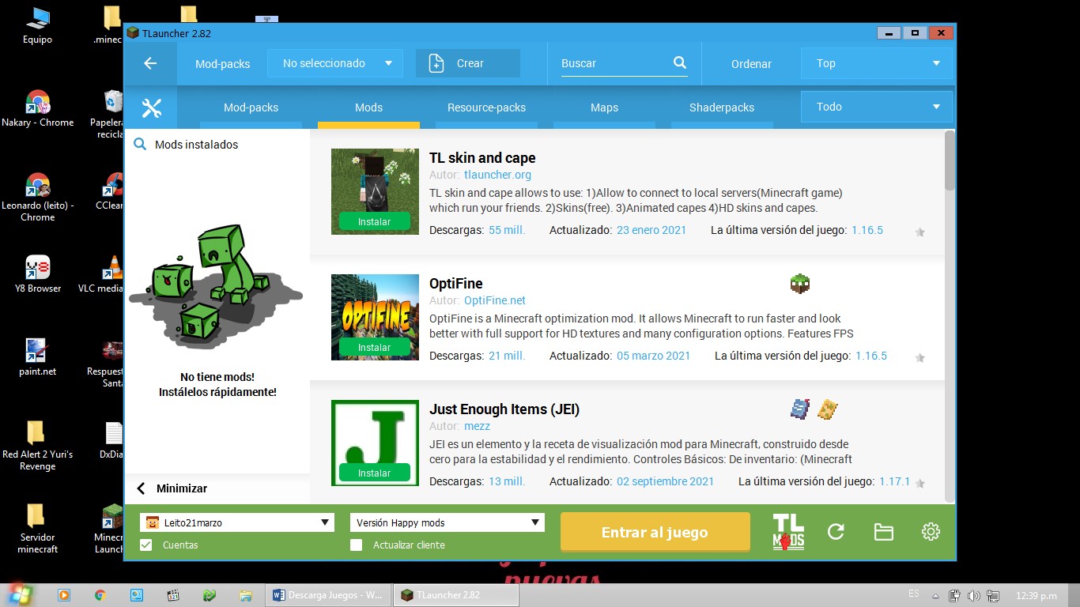Launch Y8 Browser from desktop

tap(37, 274)
